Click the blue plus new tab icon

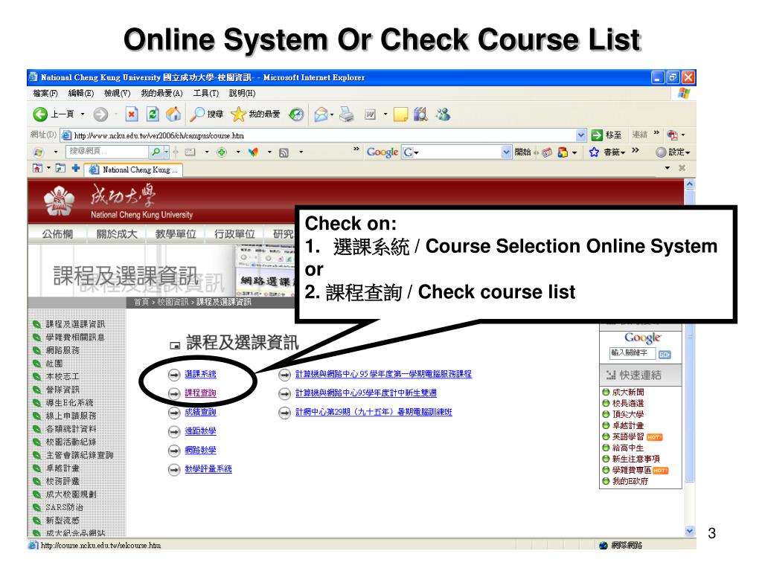point(75,168)
